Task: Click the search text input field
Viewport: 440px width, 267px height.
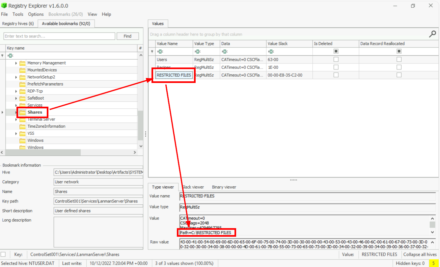Action: (59, 36)
